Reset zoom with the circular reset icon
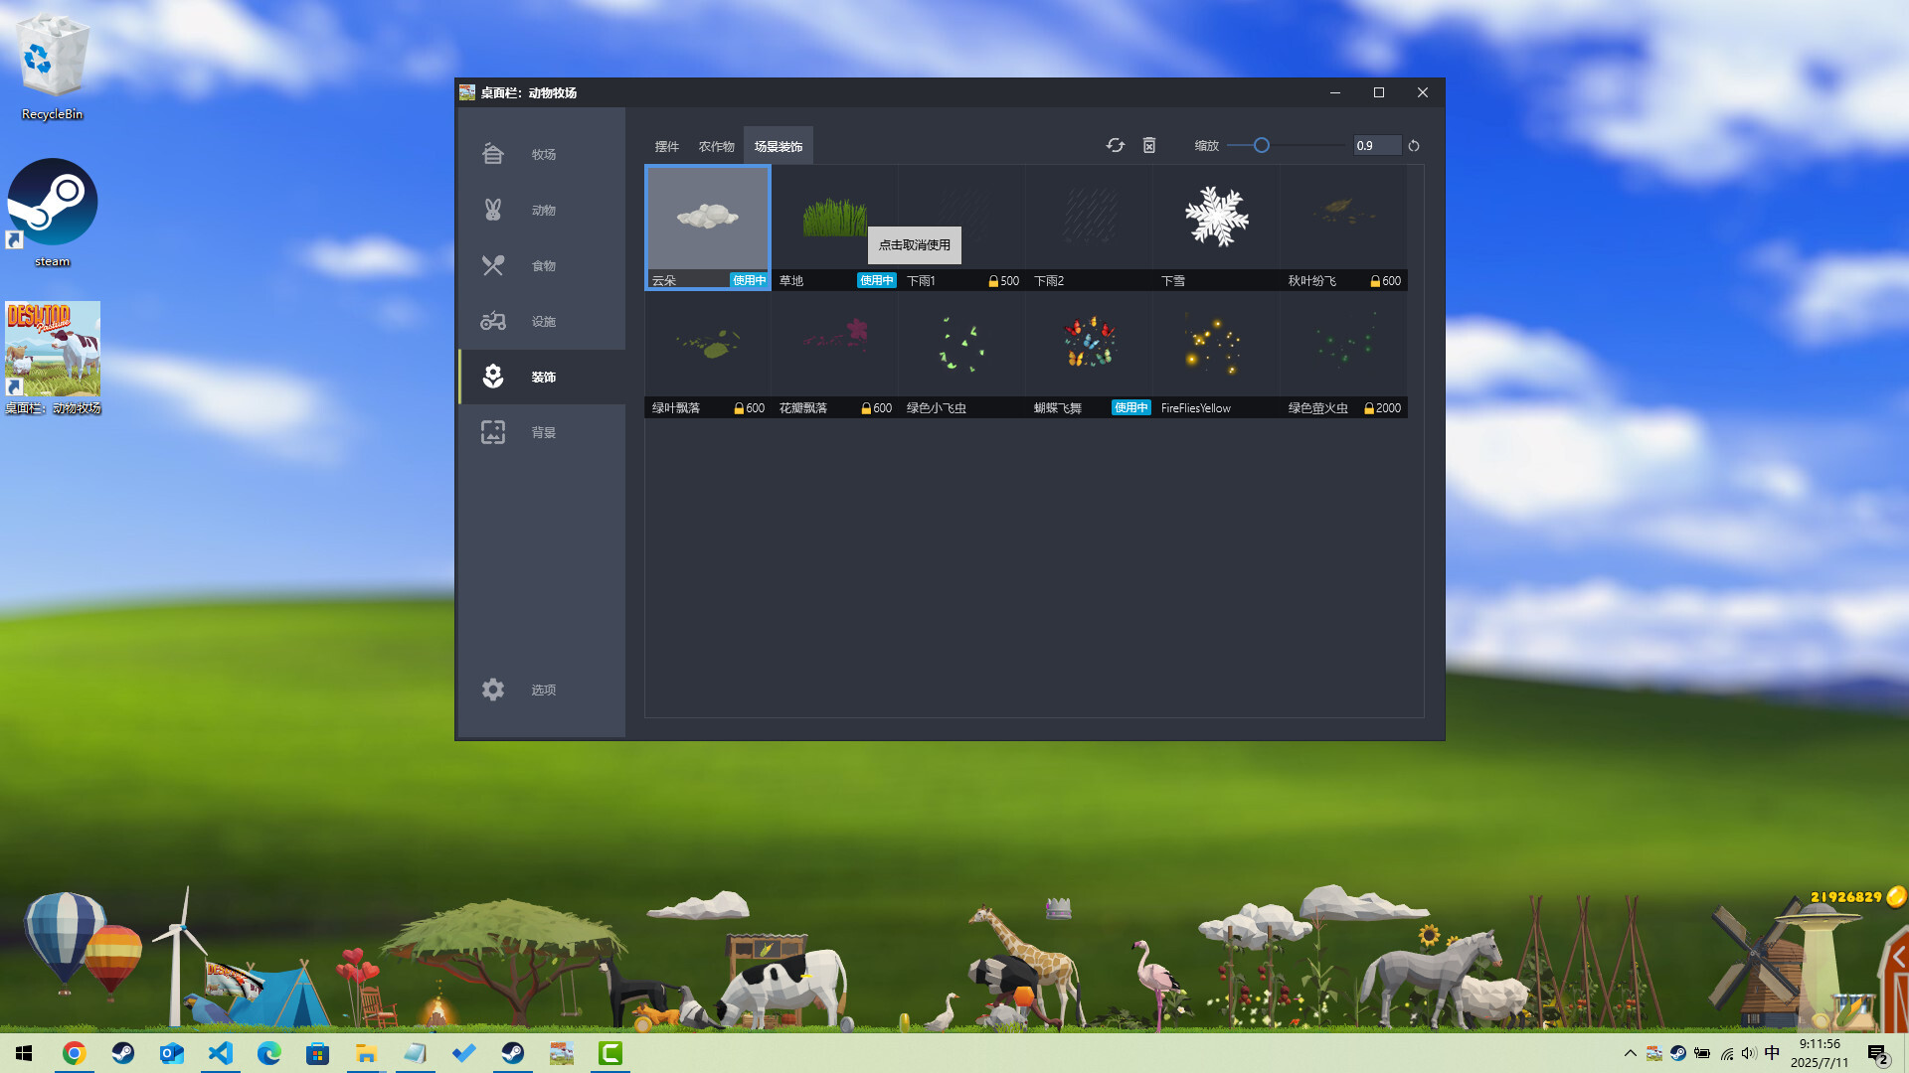The image size is (1909, 1073). pyautogui.click(x=1414, y=145)
